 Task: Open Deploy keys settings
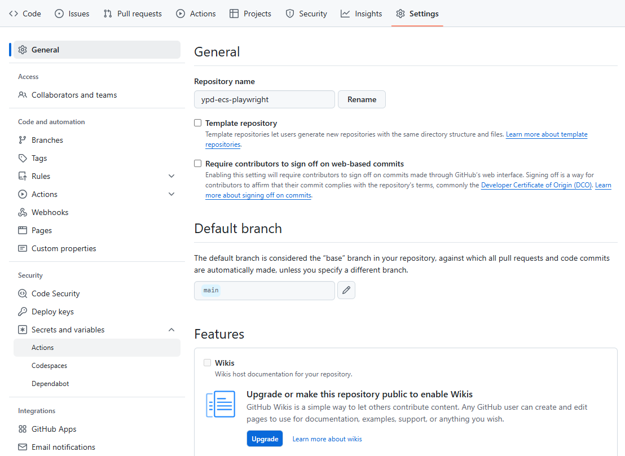(x=97, y=312)
